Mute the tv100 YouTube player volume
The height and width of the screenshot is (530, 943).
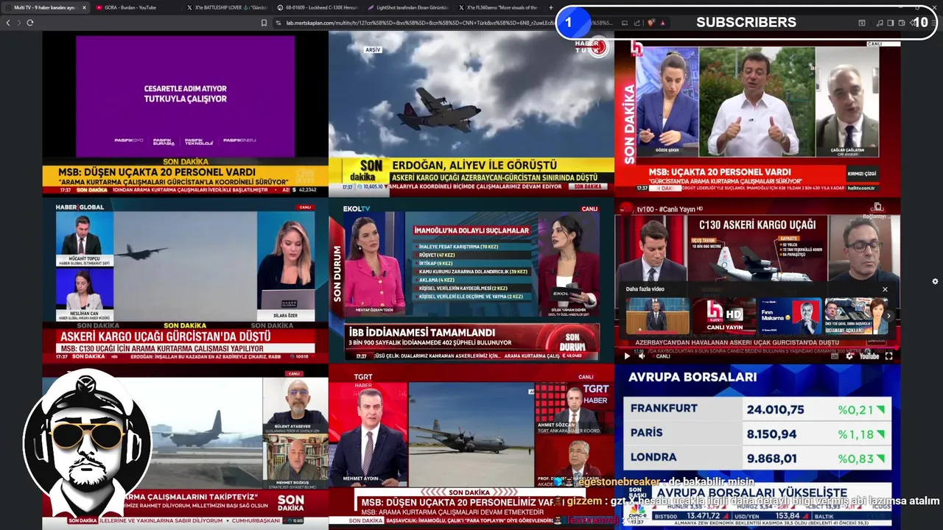[642, 356]
